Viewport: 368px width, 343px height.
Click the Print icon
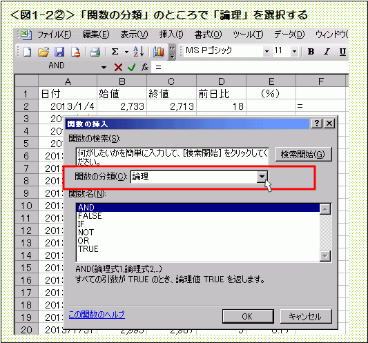[x=95, y=52]
